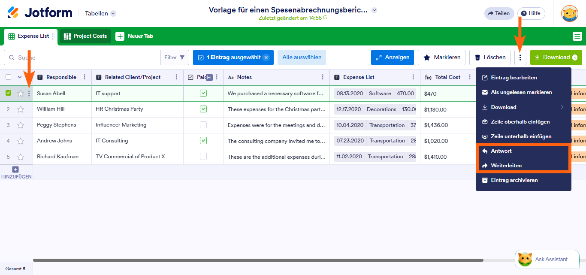
Task: Click the search magnifier icon
Action: [x=11, y=57]
